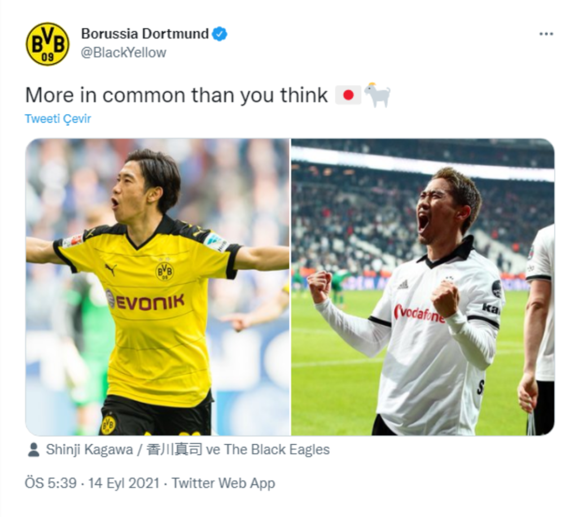578x517 pixels.
Task: Click the Evonik sponsor logo in photo
Action: click(145, 301)
